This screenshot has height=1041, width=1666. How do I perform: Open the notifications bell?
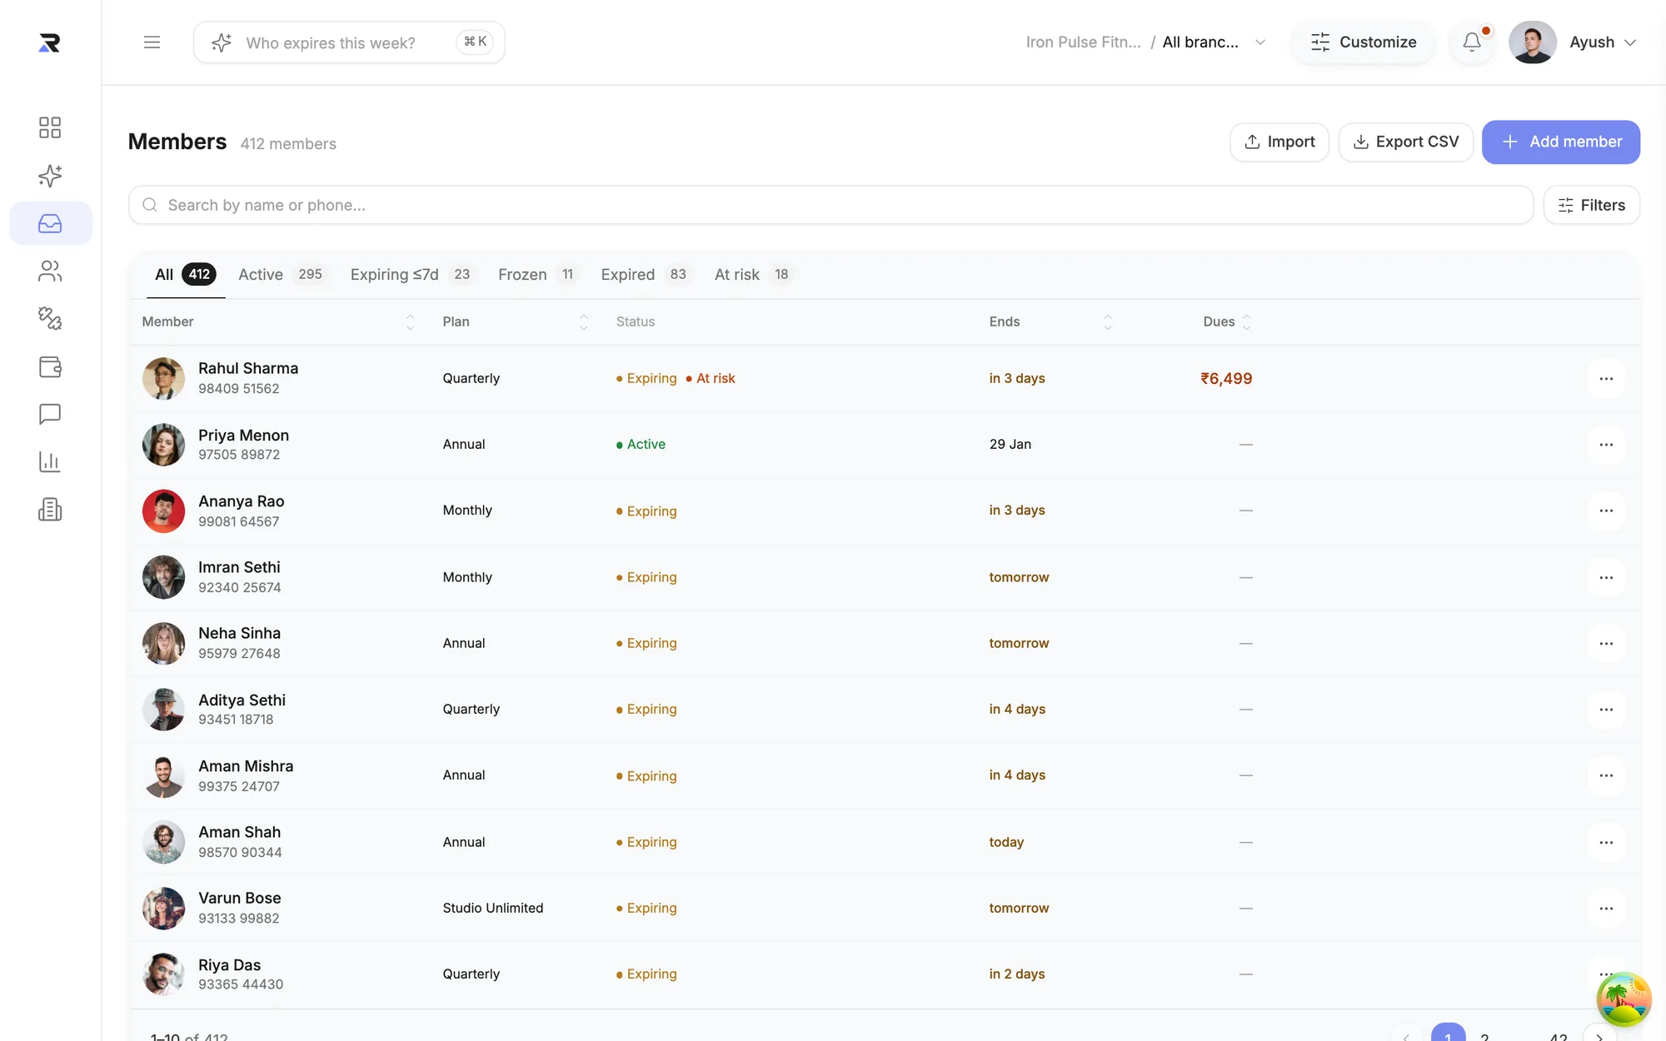coord(1472,42)
